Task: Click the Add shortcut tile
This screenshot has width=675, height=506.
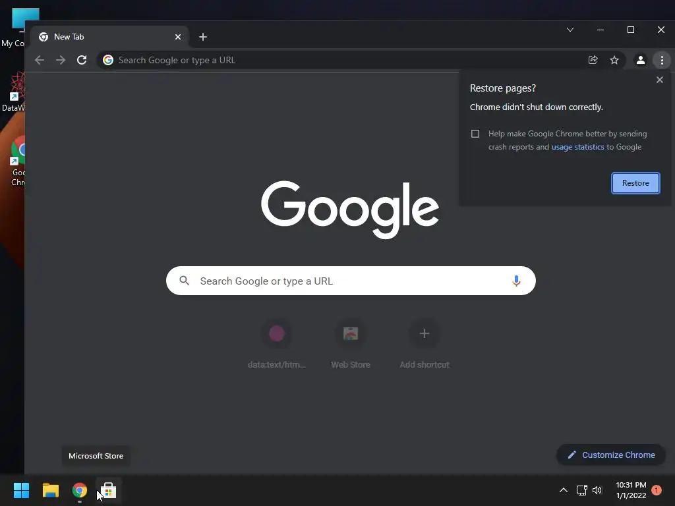Action: pyautogui.click(x=424, y=344)
